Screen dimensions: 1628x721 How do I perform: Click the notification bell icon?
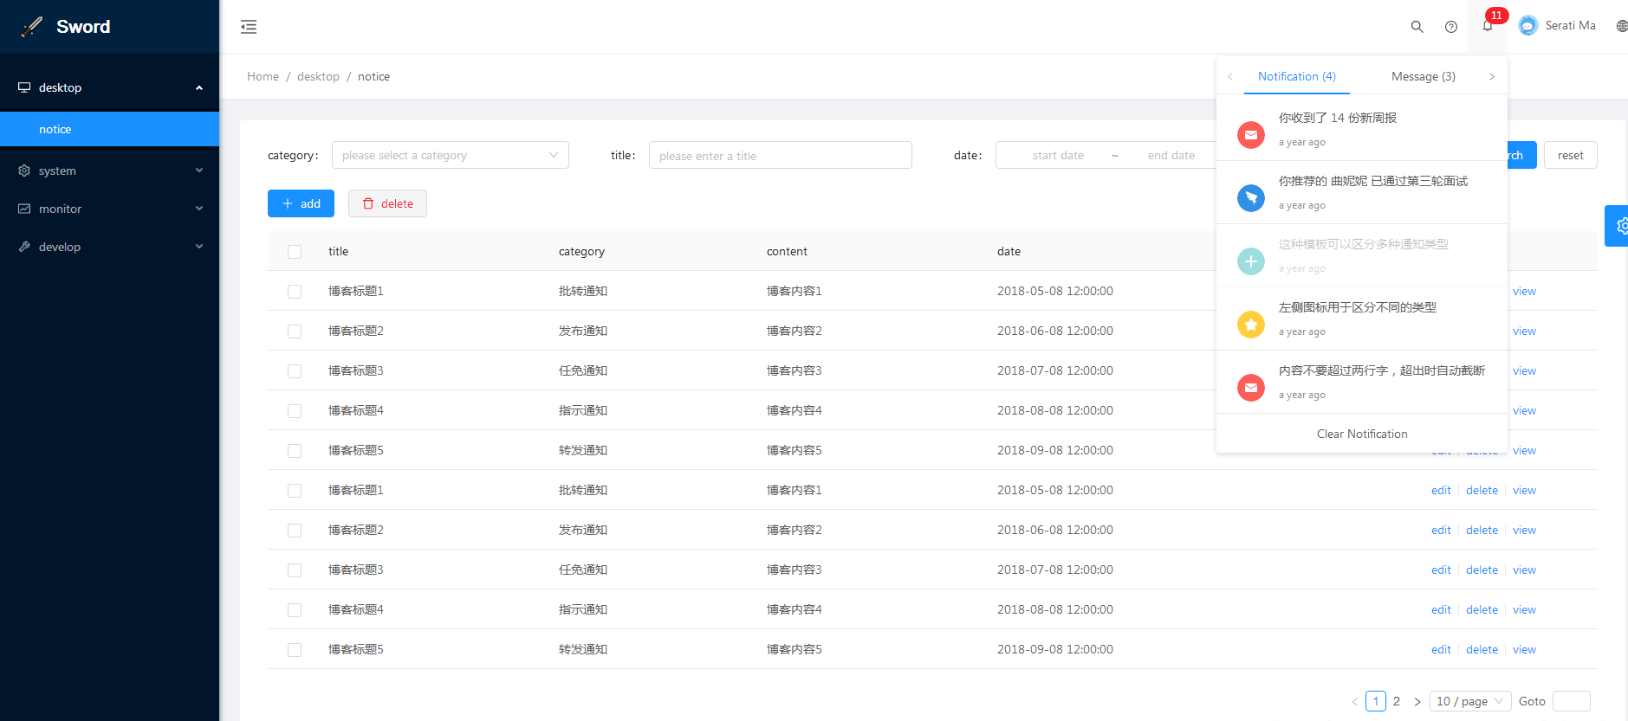pyautogui.click(x=1488, y=26)
